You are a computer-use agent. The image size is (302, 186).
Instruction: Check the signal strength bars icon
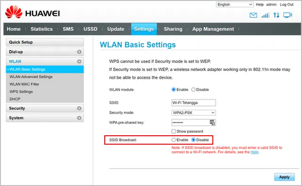coord(265,15)
